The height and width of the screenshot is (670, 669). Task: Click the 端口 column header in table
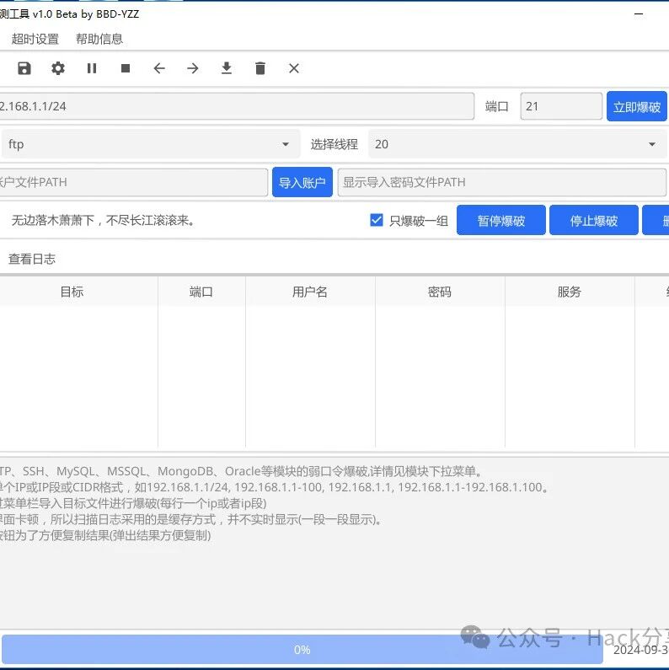pyautogui.click(x=201, y=292)
